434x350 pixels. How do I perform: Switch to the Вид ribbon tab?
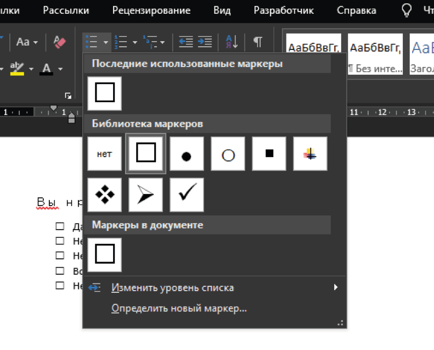(x=222, y=10)
